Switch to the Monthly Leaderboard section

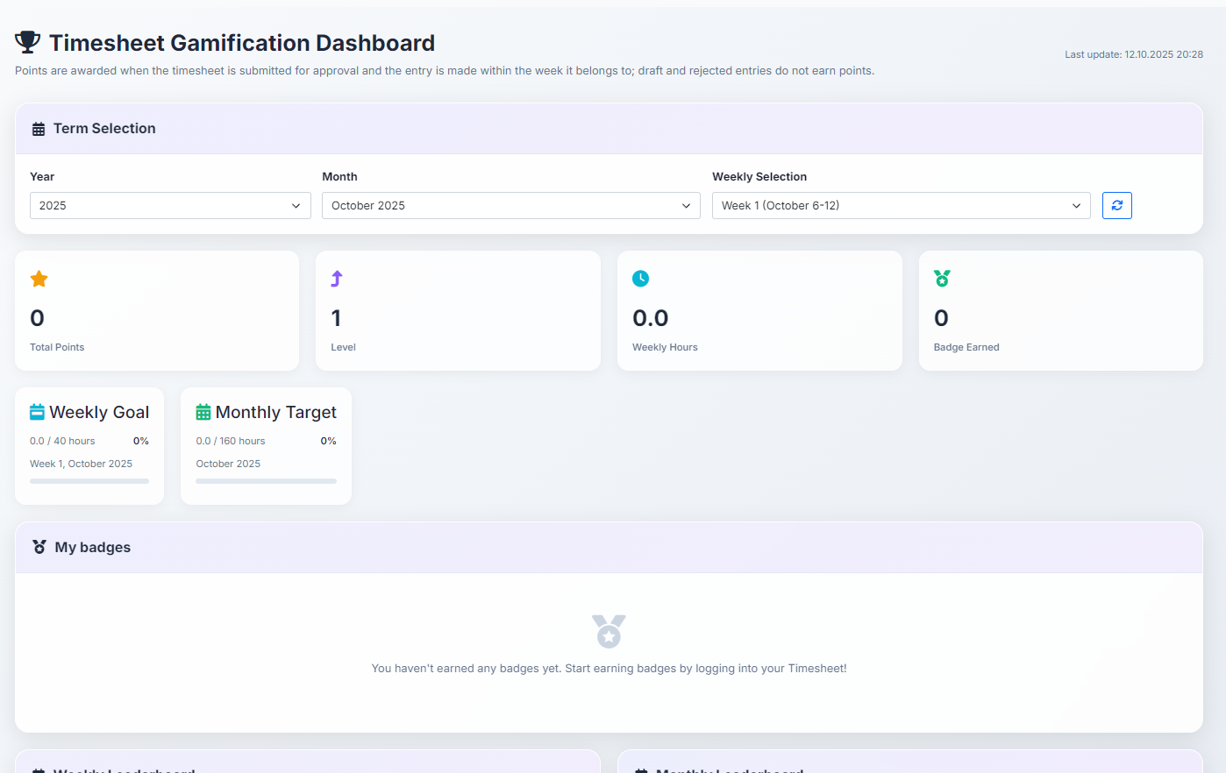click(721, 769)
